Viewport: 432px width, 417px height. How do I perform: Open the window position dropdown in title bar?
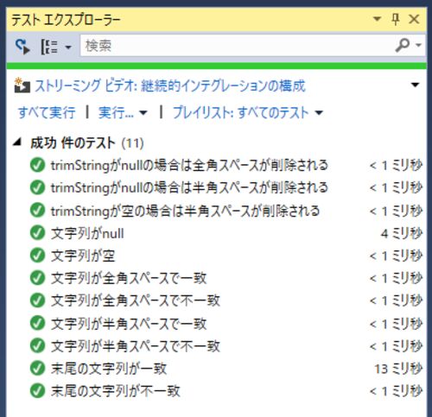[377, 19]
